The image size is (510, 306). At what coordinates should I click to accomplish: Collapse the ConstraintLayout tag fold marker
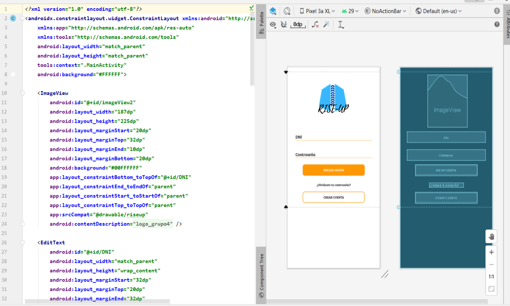click(22, 18)
